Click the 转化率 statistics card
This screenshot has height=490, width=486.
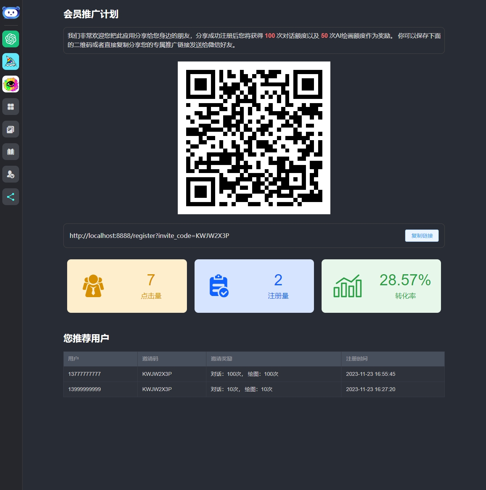381,286
